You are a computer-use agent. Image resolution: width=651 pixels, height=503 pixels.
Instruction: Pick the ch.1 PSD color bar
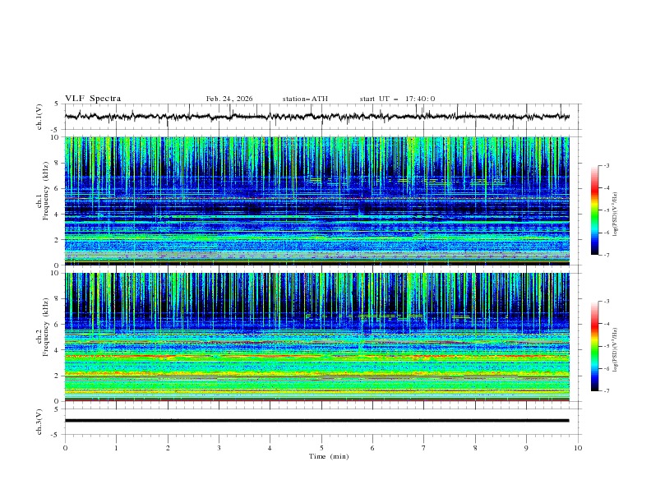[594, 210]
